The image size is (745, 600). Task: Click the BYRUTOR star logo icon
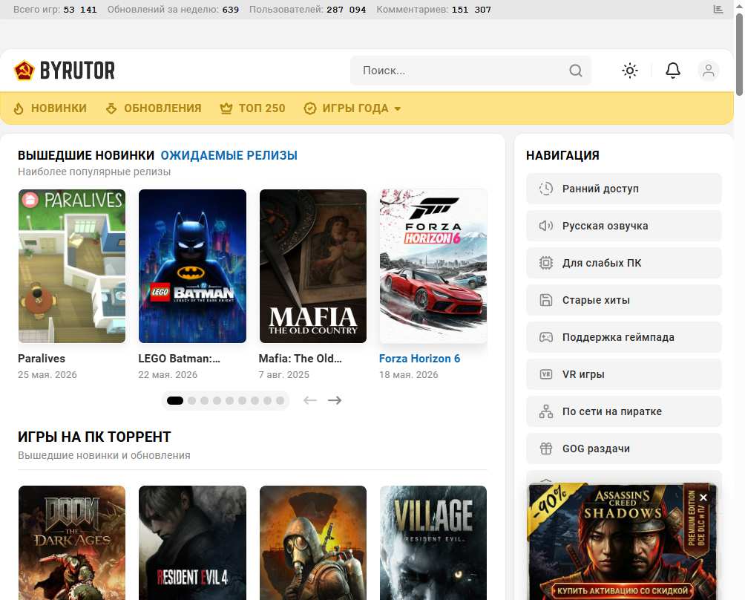[24, 71]
